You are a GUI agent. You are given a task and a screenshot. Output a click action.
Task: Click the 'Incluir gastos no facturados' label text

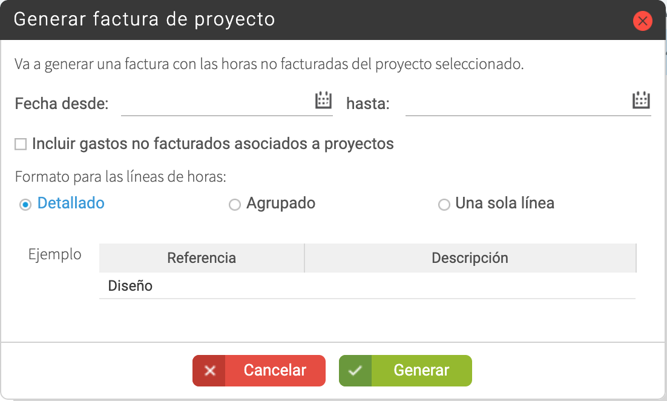tap(212, 144)
